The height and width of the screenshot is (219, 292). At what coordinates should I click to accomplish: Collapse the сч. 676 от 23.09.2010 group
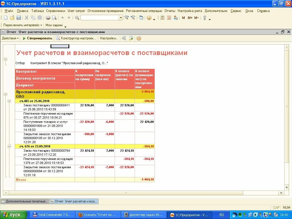point(9,146)
